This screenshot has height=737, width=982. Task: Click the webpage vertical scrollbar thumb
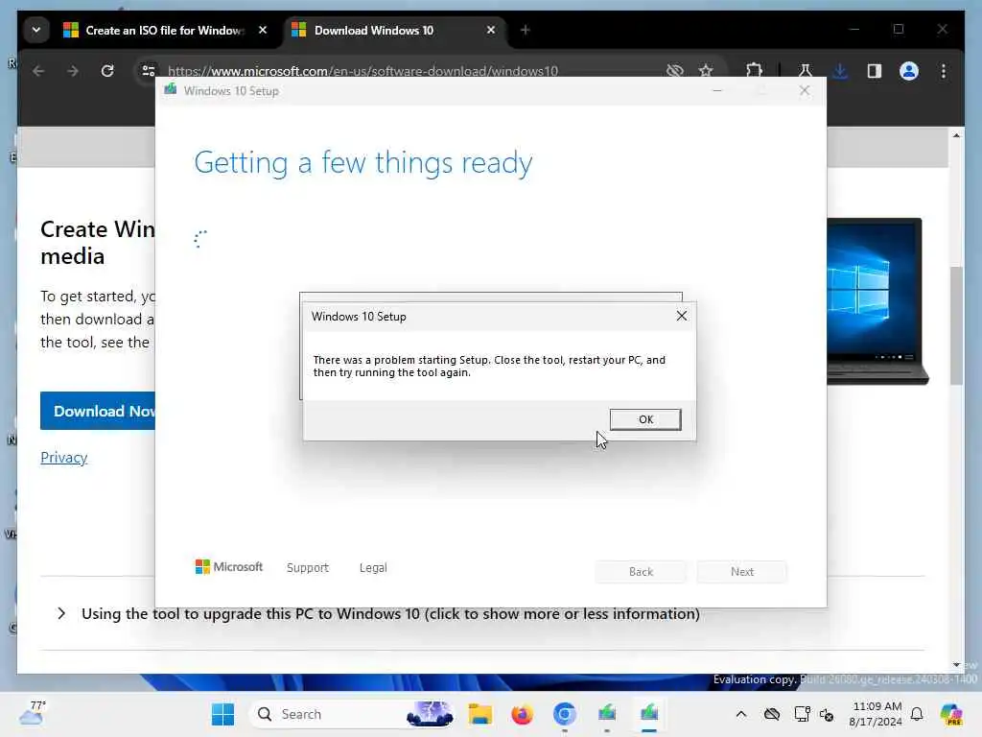click(x=956, y=325)
